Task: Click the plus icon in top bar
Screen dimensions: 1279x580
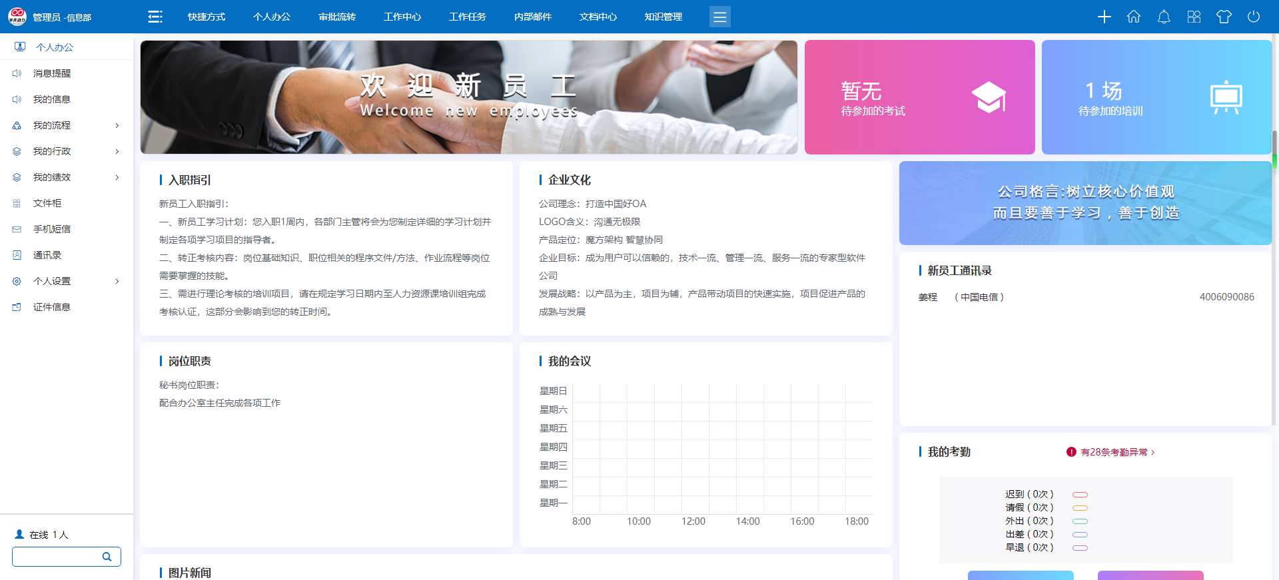Action: tap(1104, 17)
